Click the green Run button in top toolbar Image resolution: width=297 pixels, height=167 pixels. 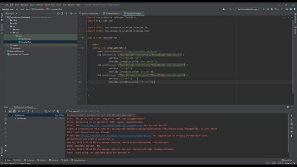tap(264, 9)
